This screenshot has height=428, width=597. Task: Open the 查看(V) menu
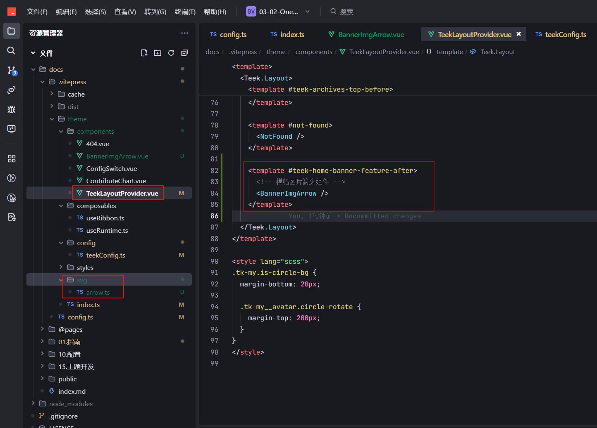click(125, 12)
